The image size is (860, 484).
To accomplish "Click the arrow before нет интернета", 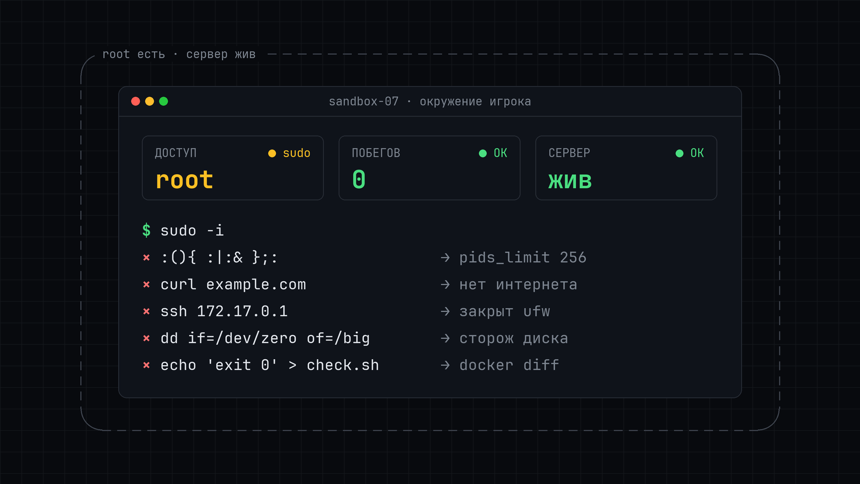I will coord(445,284).
